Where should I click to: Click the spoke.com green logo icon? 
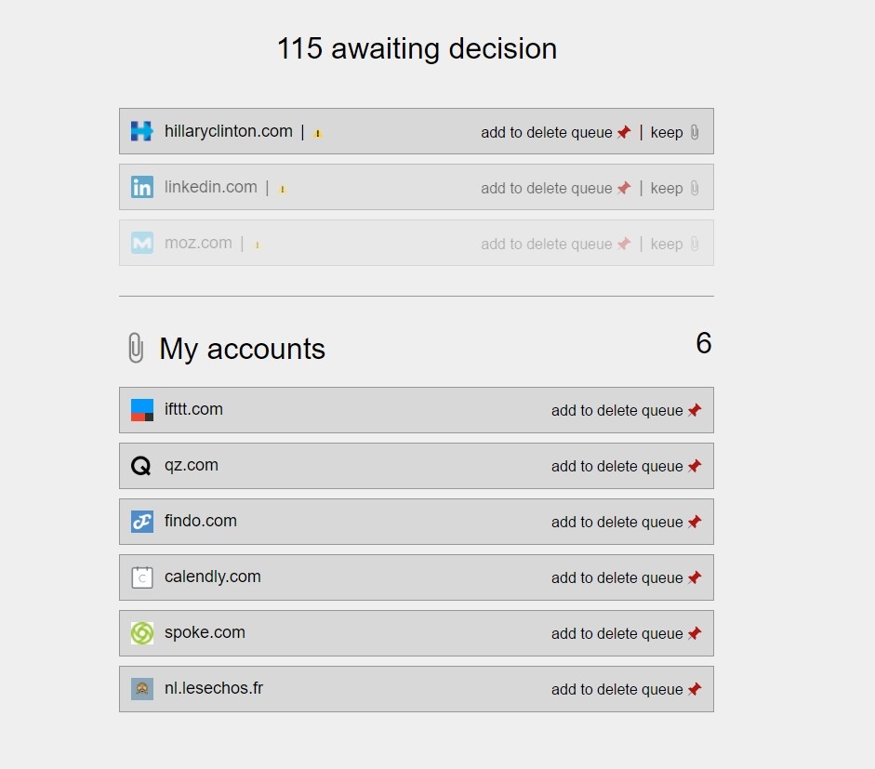tap(141, 633)
